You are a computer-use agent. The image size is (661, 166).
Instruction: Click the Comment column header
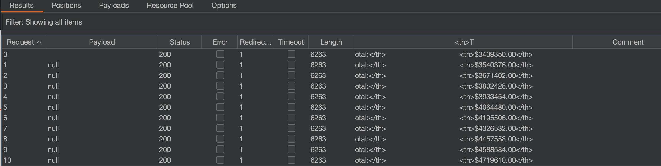tap(628, 42)
